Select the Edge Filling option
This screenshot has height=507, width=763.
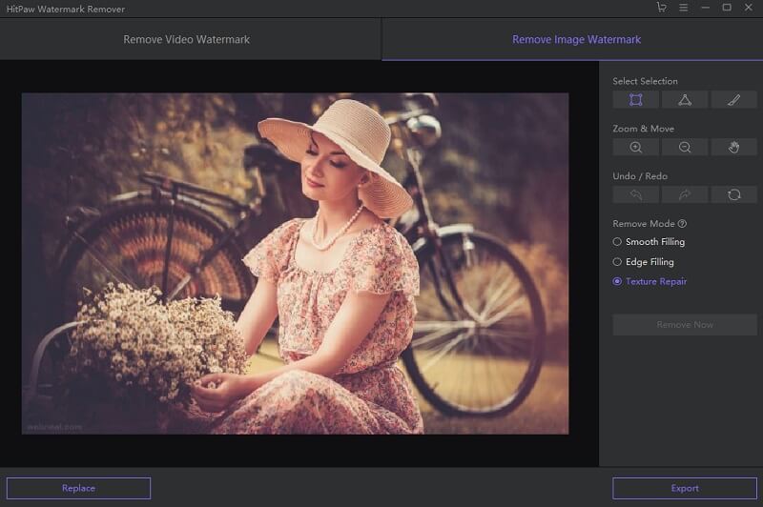(x=617, y=262)
